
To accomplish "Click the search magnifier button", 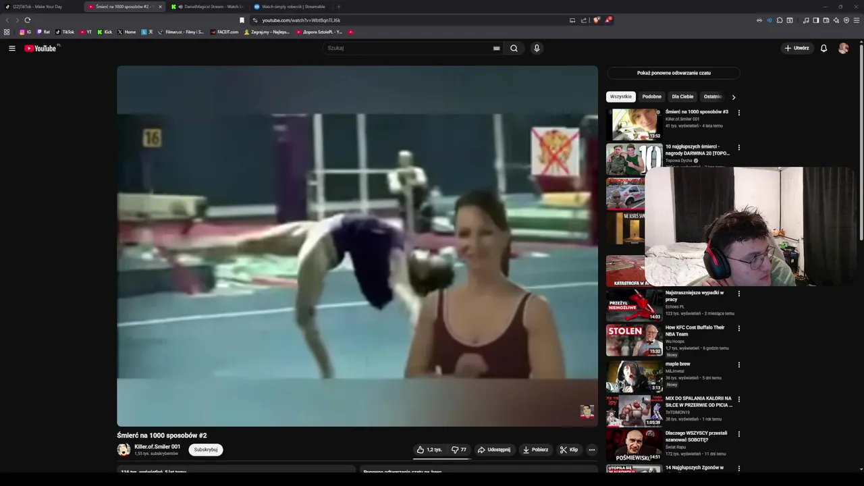I will pos(514,48).
